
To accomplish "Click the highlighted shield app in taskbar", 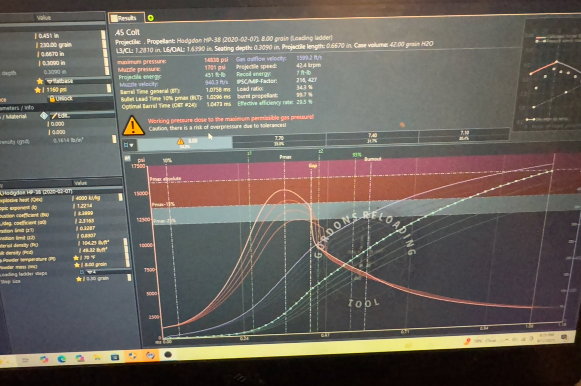I will pyautogui.click(x=132, y=356).
